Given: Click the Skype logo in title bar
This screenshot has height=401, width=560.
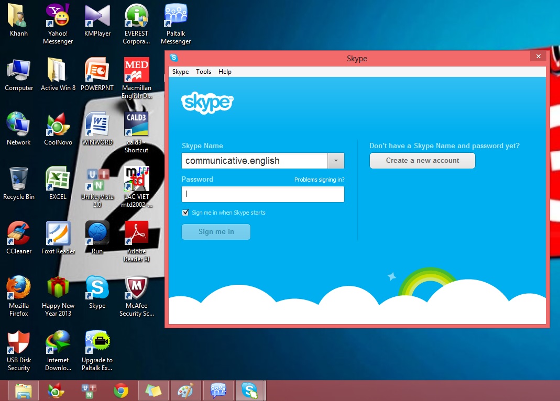Looking at the screenshot, I should tap(174, 58).
